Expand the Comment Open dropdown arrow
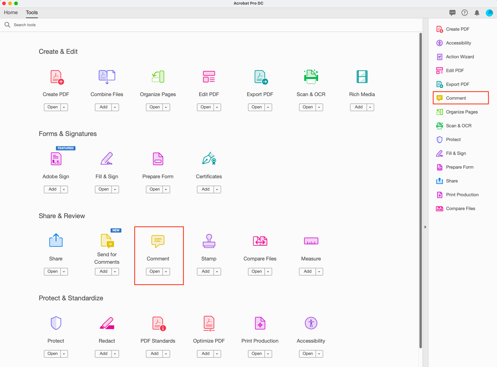Image resolution: width=497 pixels, height=367 pixels. click(x=166, y=272)
